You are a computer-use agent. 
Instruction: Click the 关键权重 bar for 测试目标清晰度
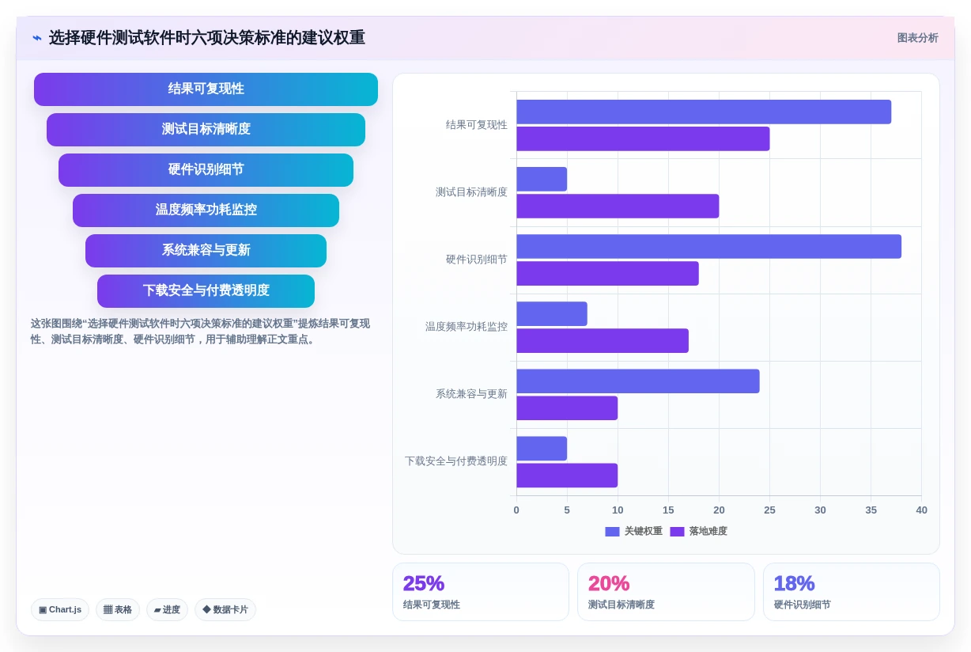click(542, 179)
